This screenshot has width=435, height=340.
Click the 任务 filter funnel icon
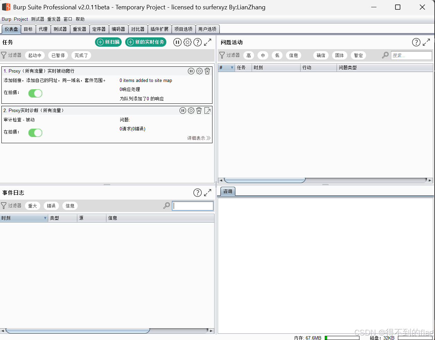point(4,55)
